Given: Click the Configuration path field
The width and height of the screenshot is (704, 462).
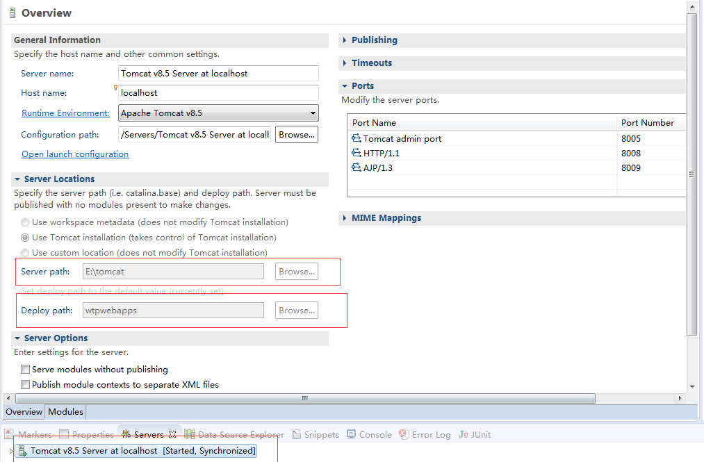Looking at the screenshot, I should coord(195,135).
